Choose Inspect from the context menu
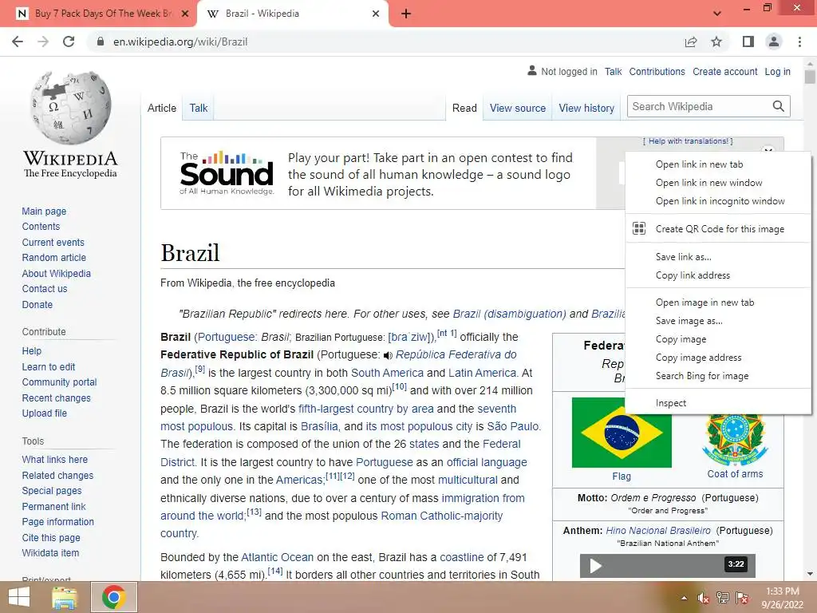 [x=670, y=403]
